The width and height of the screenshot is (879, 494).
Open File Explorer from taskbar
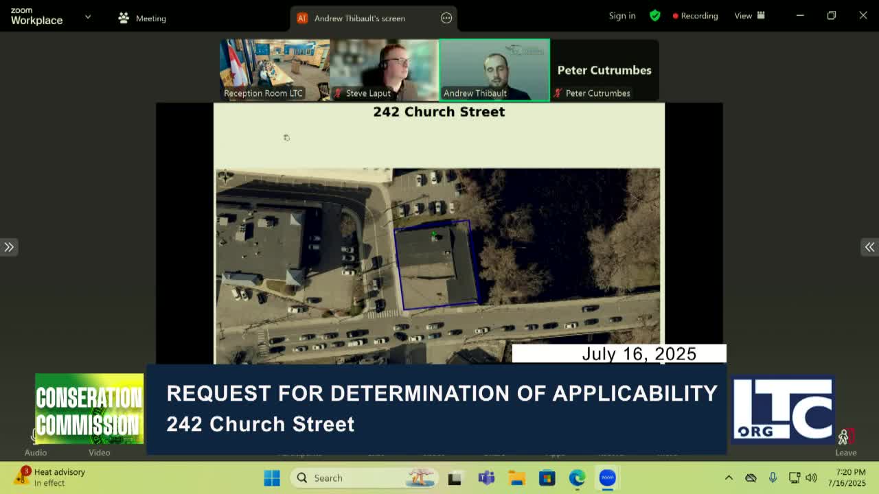click(x=516, y=478)
